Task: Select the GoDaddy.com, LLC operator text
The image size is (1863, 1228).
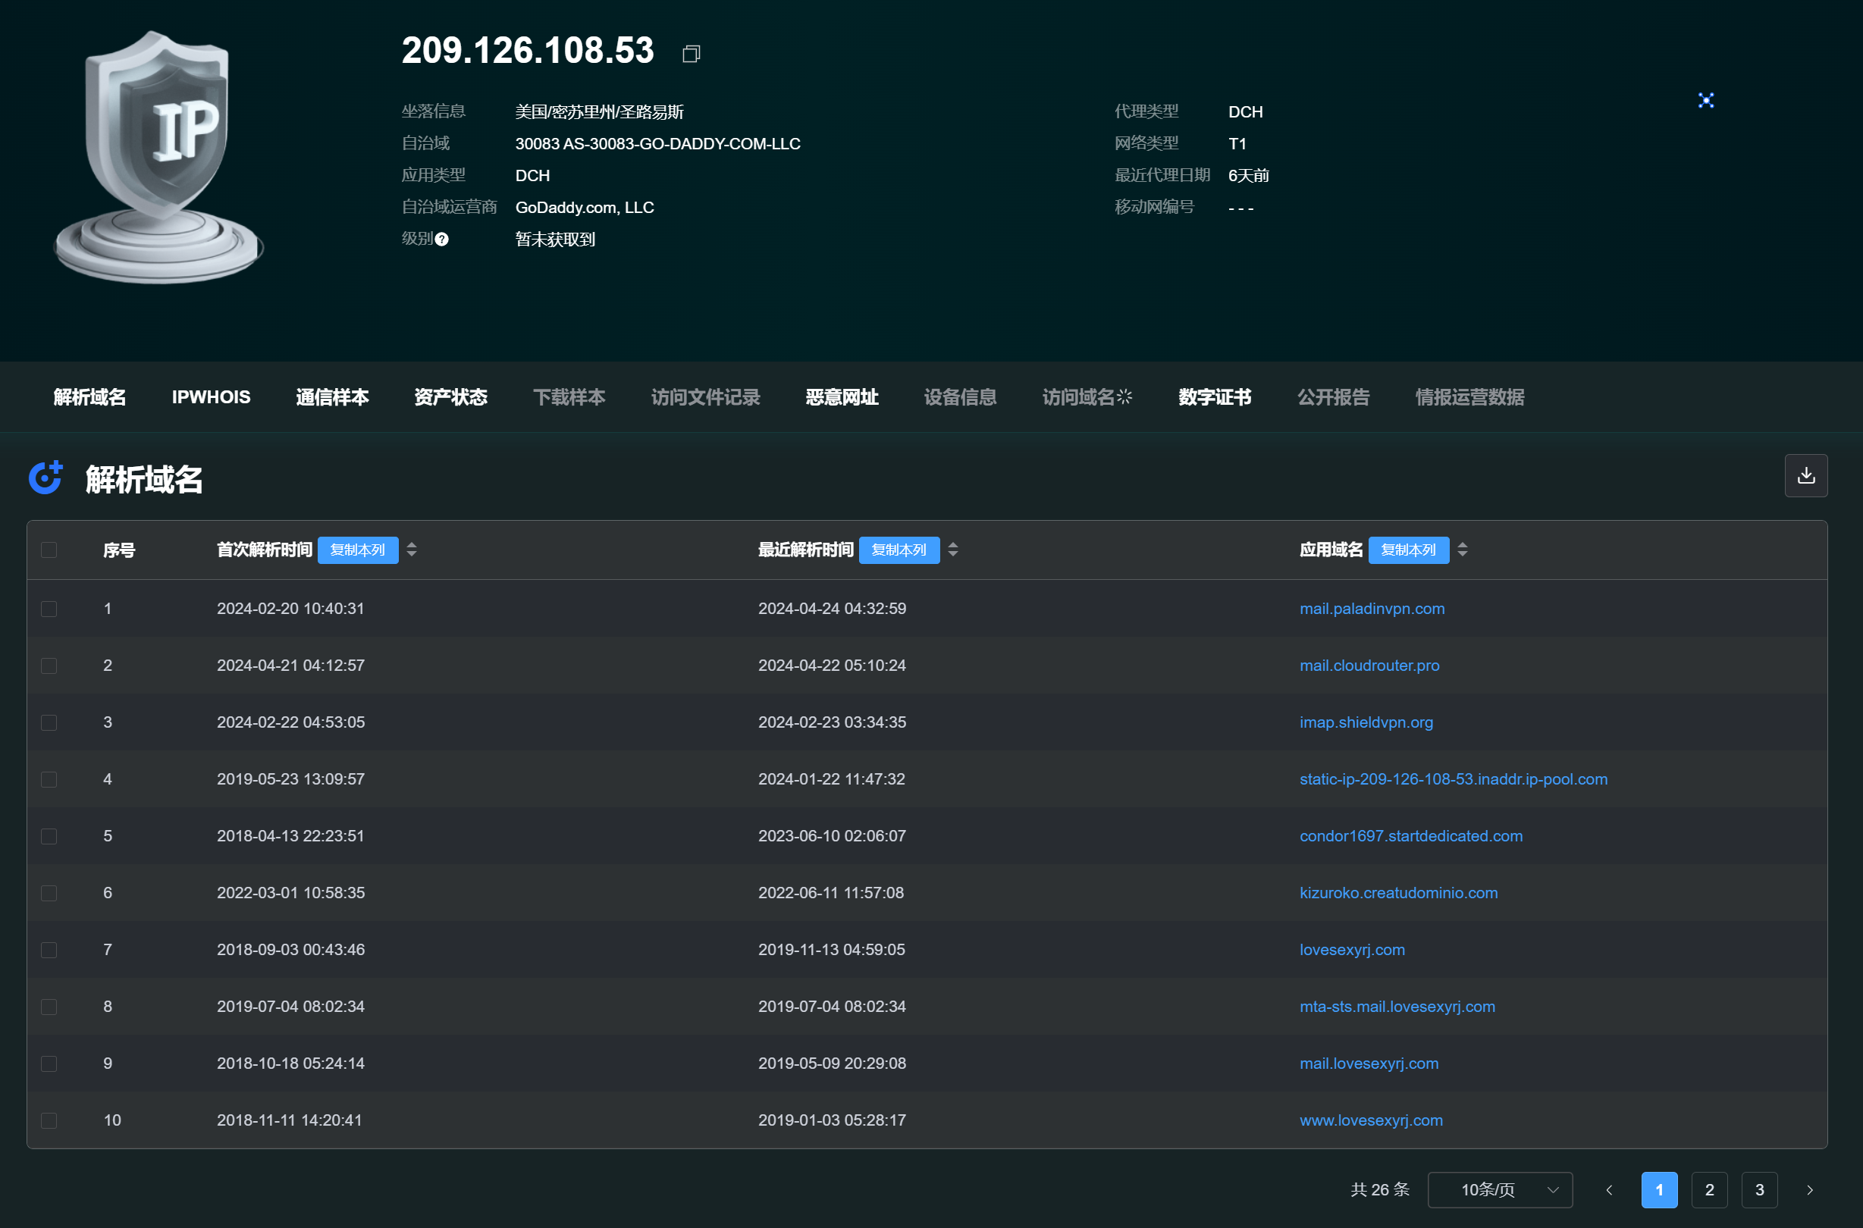Action: pyautogui.click(x=585, y=208)
